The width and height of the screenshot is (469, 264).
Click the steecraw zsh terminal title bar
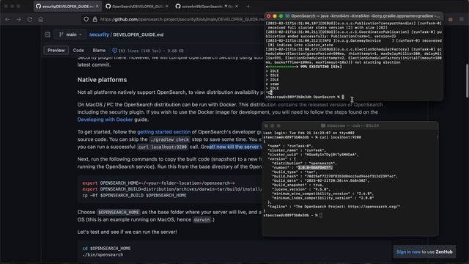350,125
